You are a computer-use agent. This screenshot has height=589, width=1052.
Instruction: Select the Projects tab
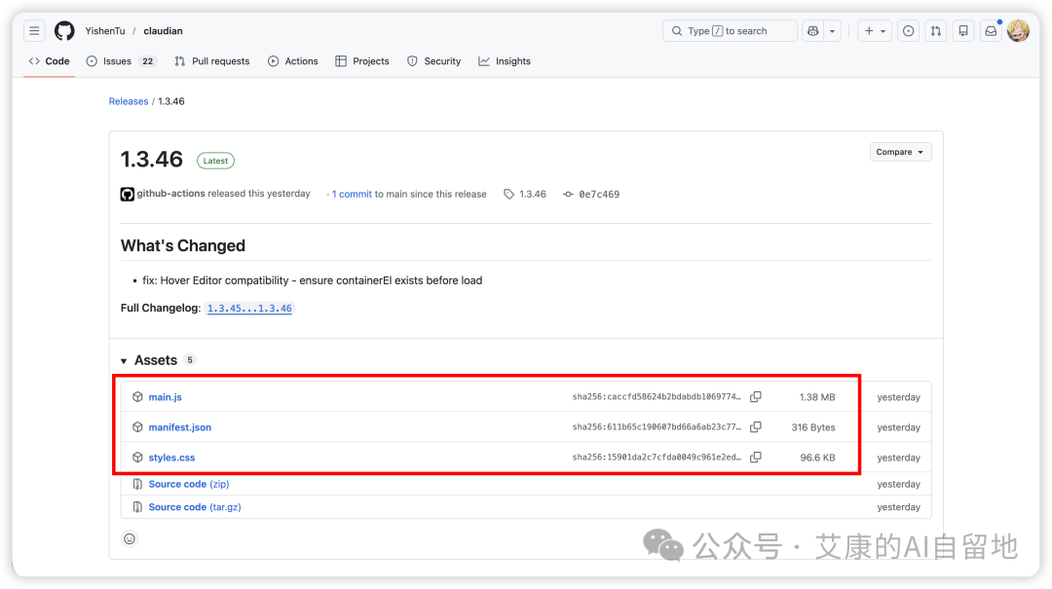tap(362, 61)
